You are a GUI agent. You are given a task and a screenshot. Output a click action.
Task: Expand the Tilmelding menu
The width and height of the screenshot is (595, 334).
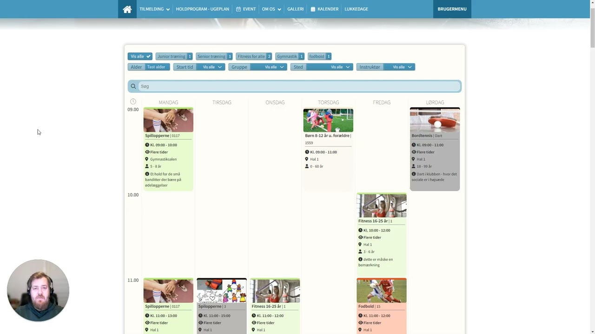pos(154,9)
